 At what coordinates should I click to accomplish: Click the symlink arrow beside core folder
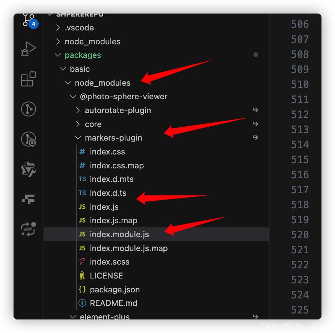click(x=255, y=124)
